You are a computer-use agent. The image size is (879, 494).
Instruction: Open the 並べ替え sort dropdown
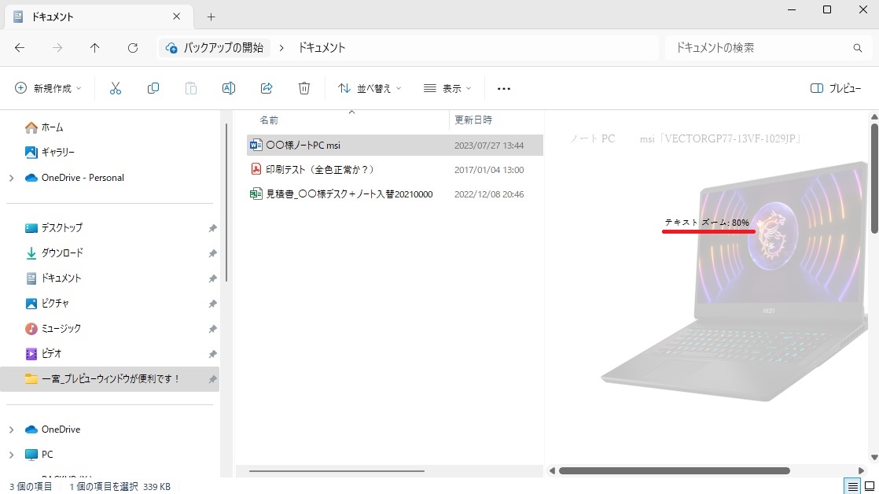point(370,88)
